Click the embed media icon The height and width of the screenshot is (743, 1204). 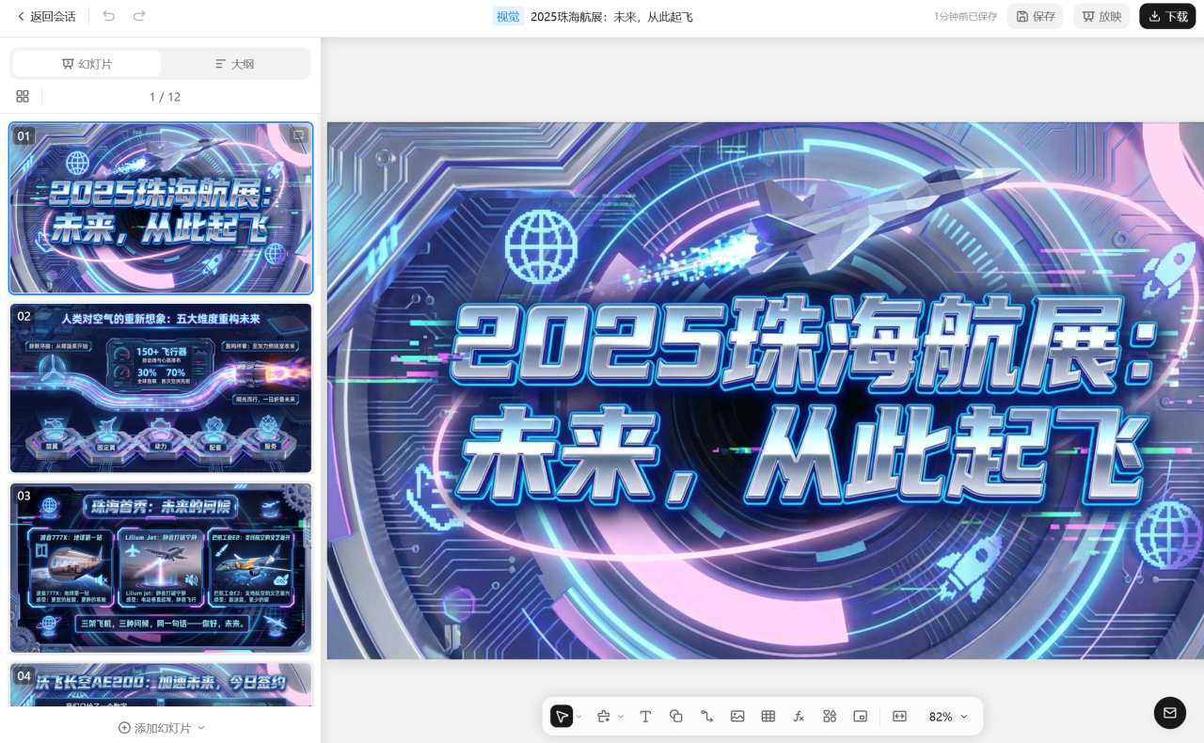tap(860, 716)
